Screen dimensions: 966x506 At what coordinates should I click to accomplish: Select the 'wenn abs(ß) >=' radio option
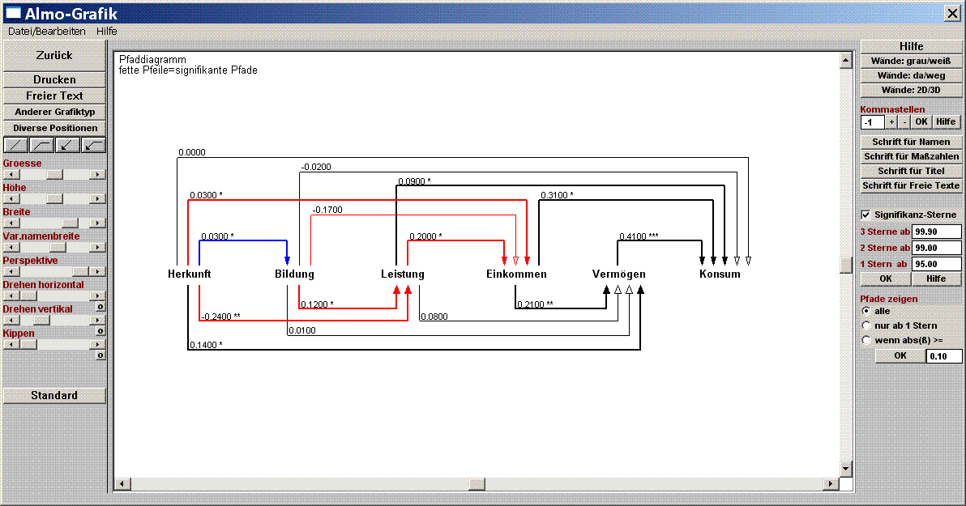(x=866, y=340)
